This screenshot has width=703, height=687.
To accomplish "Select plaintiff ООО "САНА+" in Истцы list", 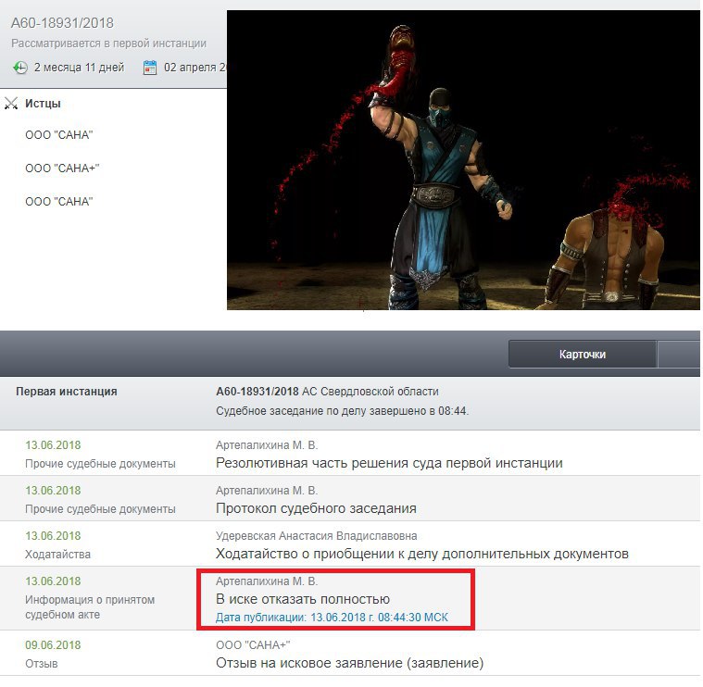I will click(x=62, y=169).
